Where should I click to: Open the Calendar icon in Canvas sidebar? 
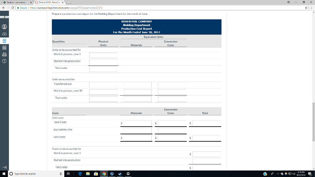tap(4, 48)
